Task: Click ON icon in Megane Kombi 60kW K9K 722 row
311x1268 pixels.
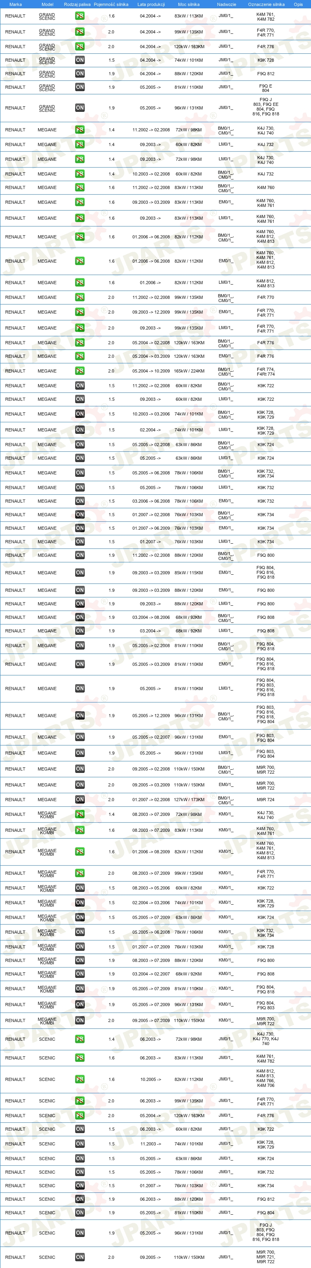Action: point(80,888)
